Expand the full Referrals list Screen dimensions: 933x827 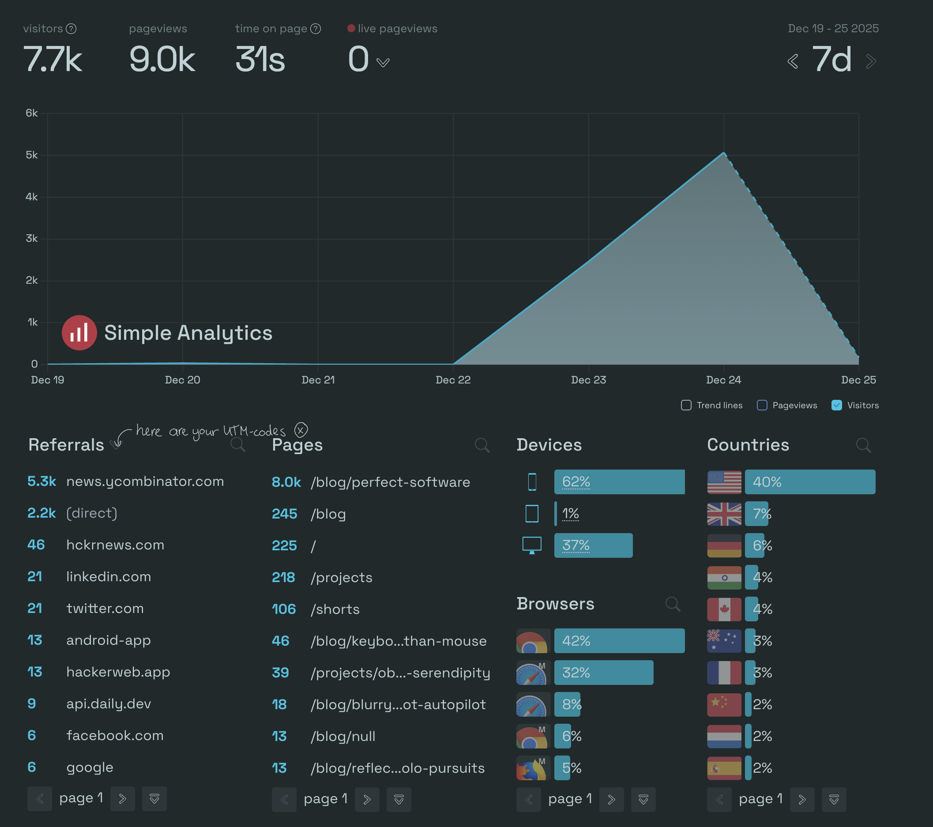point(154,799)
